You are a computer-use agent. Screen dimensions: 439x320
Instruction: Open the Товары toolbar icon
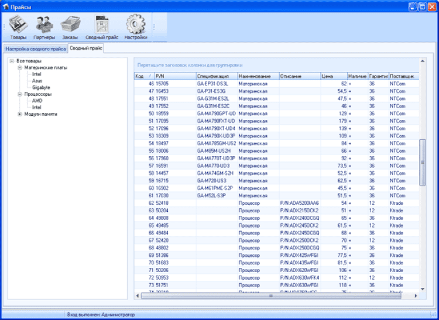point(18,28)
